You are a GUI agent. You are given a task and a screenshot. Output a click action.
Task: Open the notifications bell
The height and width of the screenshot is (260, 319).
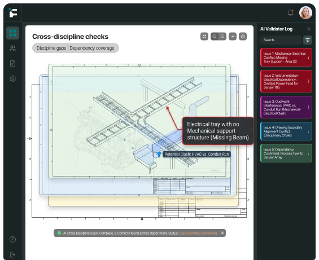point(291,12)
